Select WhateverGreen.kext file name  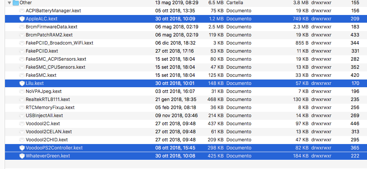[48, 156]
